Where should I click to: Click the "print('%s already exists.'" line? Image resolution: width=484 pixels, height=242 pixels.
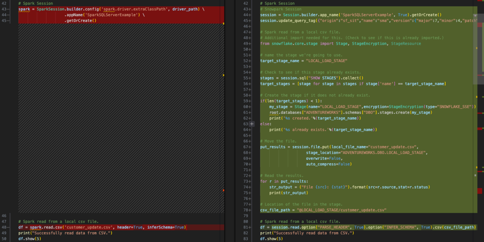323,130
